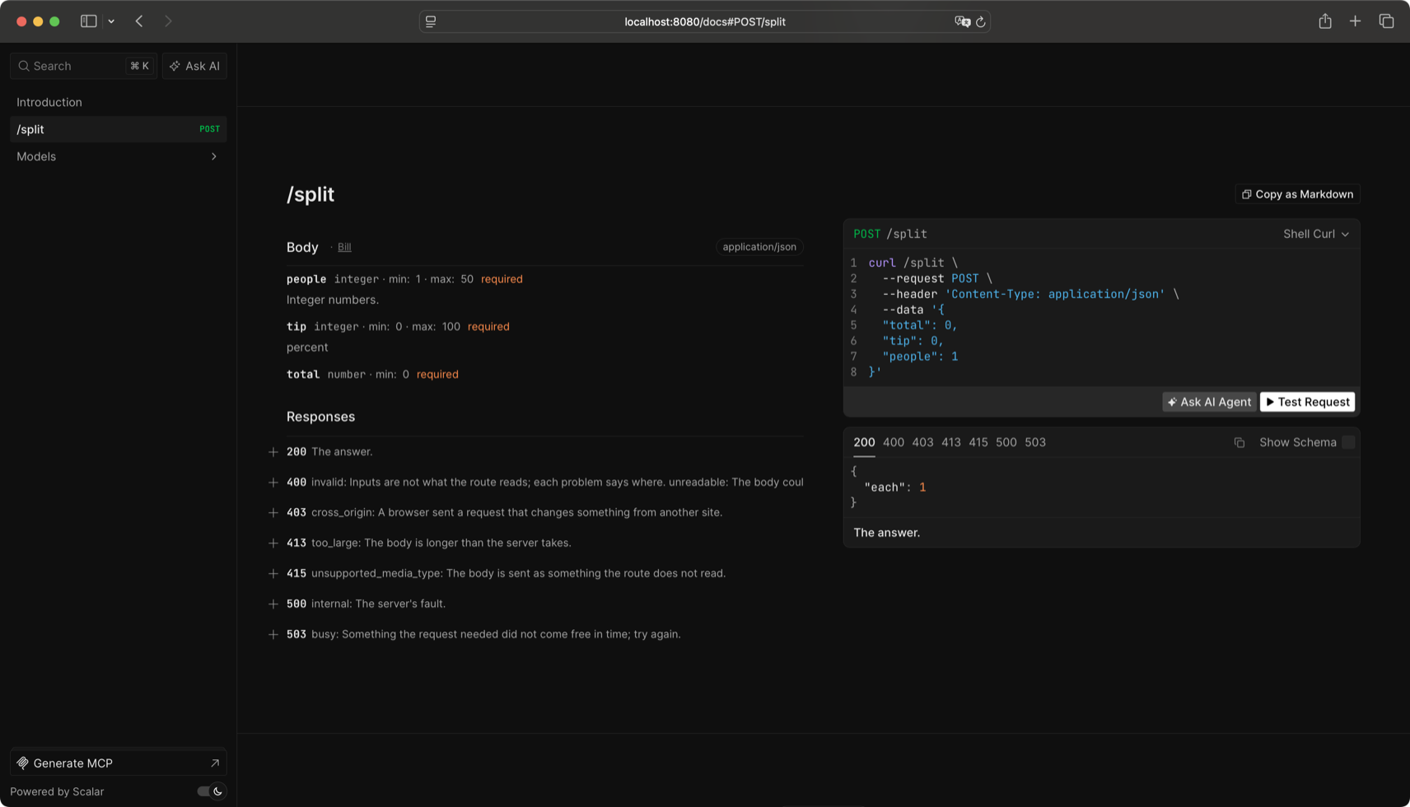Show the tab overview icon
The height and width of the screenshot is (807, 1410).
(1386, 21)
